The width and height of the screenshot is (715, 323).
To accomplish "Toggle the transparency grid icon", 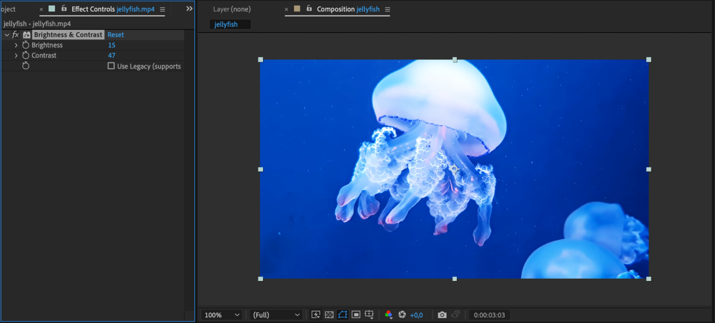I will (329, 315).
